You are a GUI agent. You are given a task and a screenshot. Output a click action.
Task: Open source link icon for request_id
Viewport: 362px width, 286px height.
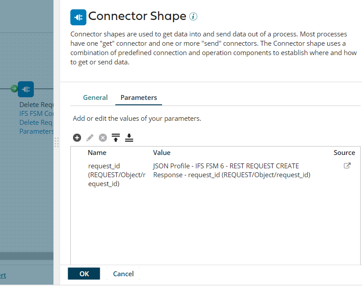pyautogui.click(x=347, y=166)
